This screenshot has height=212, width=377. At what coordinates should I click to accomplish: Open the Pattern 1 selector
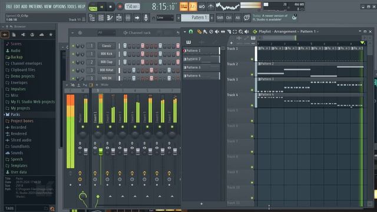(x=195, y=18)
